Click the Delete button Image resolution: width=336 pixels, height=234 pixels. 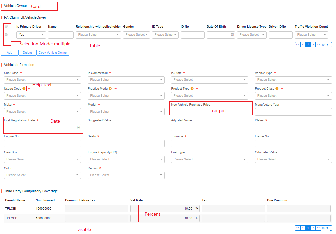coord(27,53)
